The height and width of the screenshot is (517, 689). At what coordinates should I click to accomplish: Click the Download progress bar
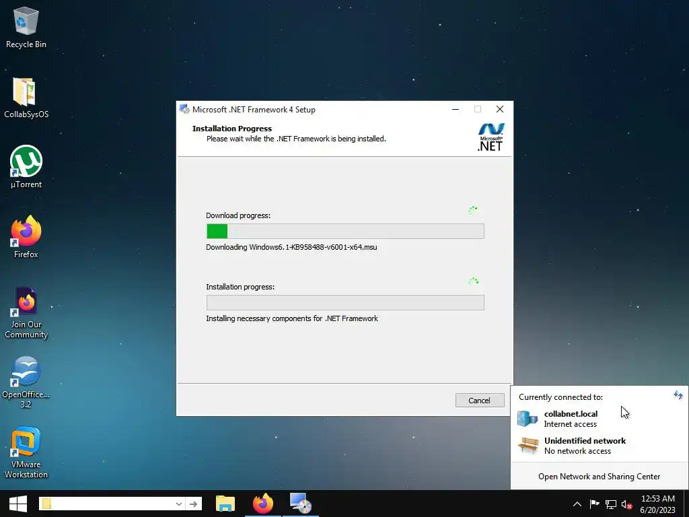click(x=345, y=232)
